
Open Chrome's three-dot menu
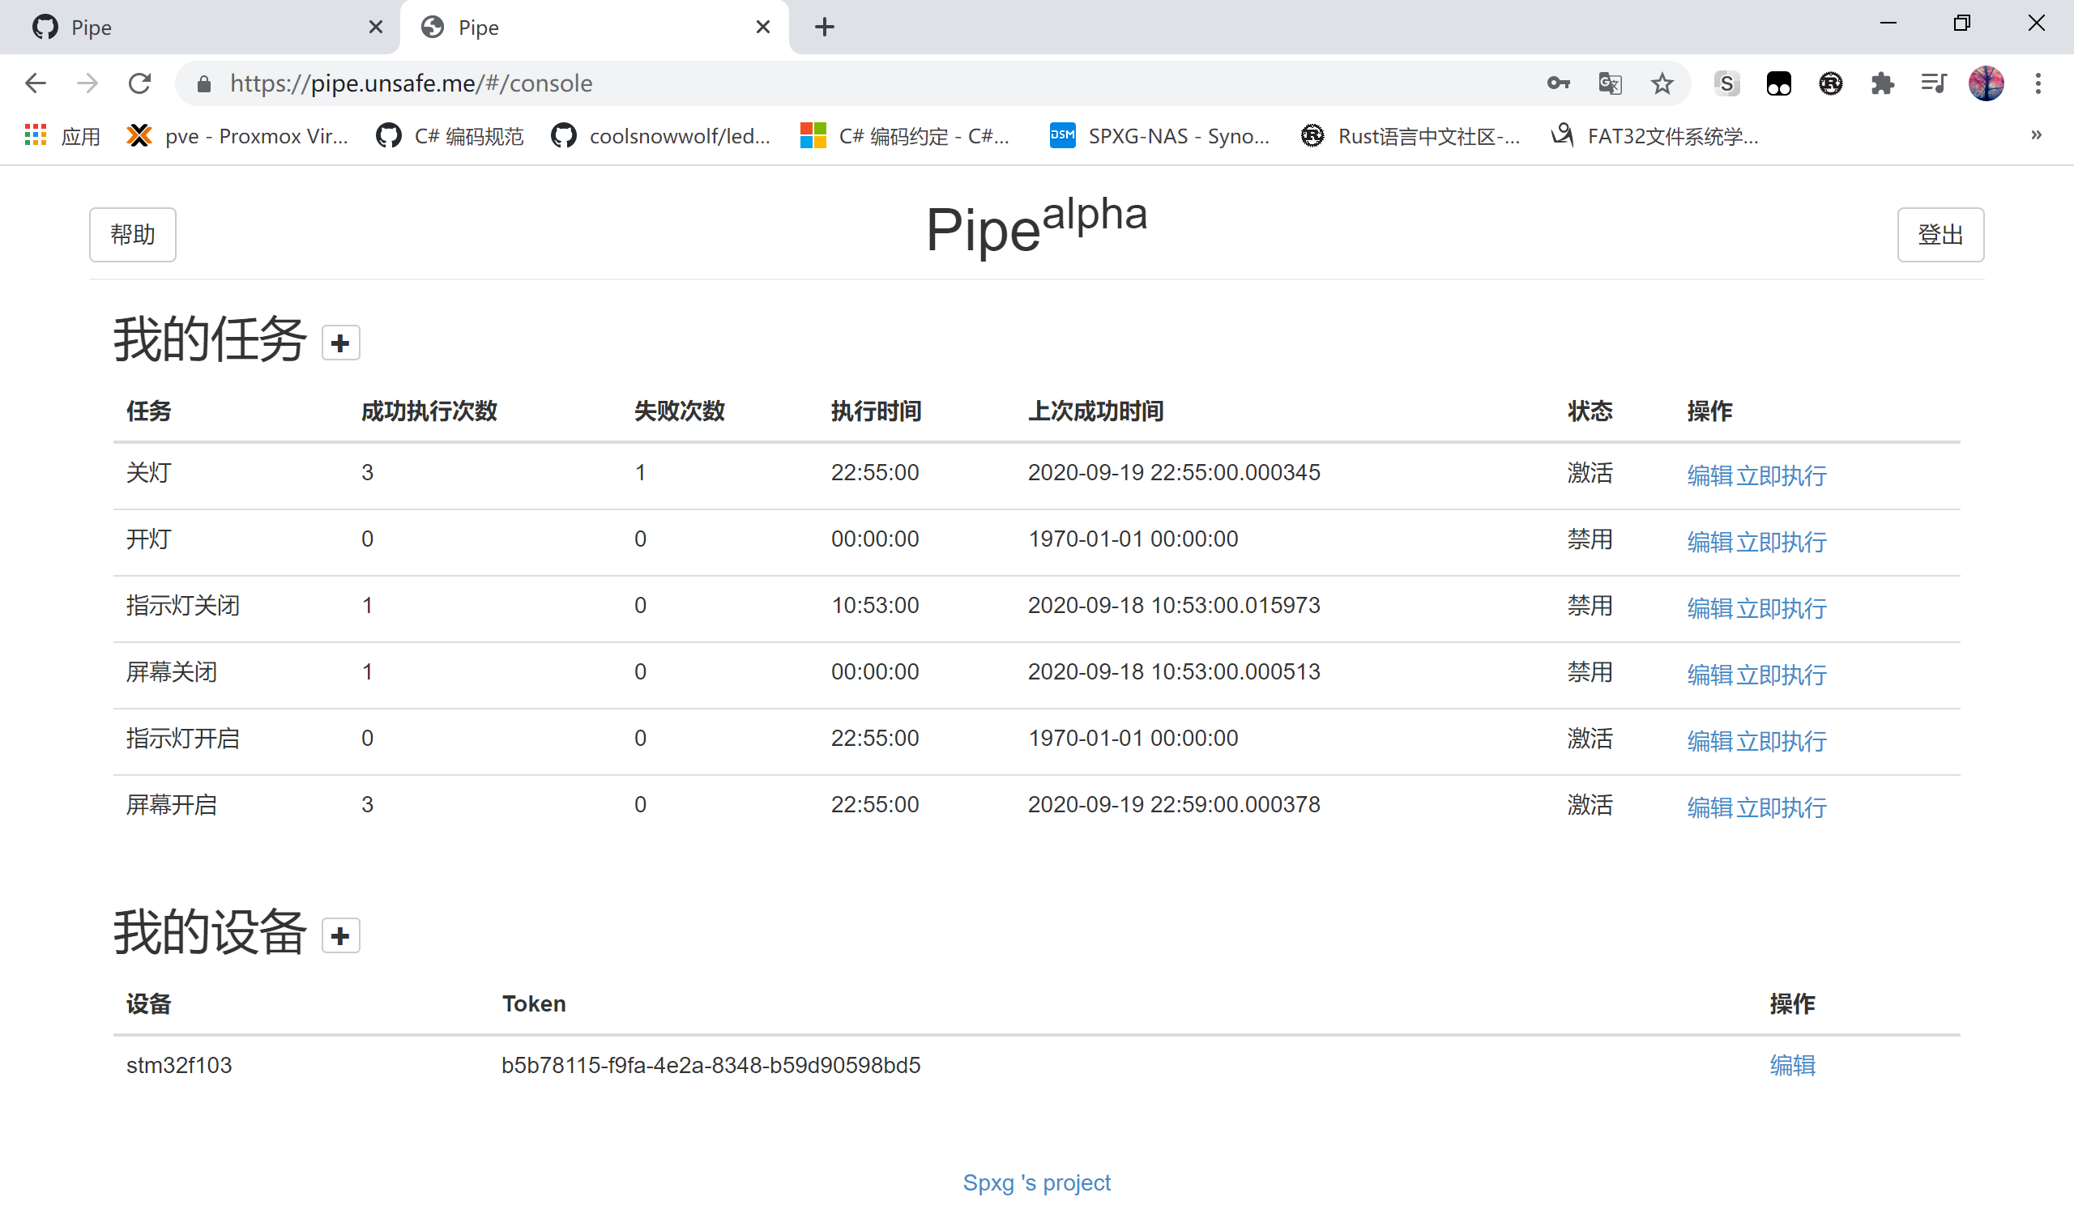(2038, 83)
